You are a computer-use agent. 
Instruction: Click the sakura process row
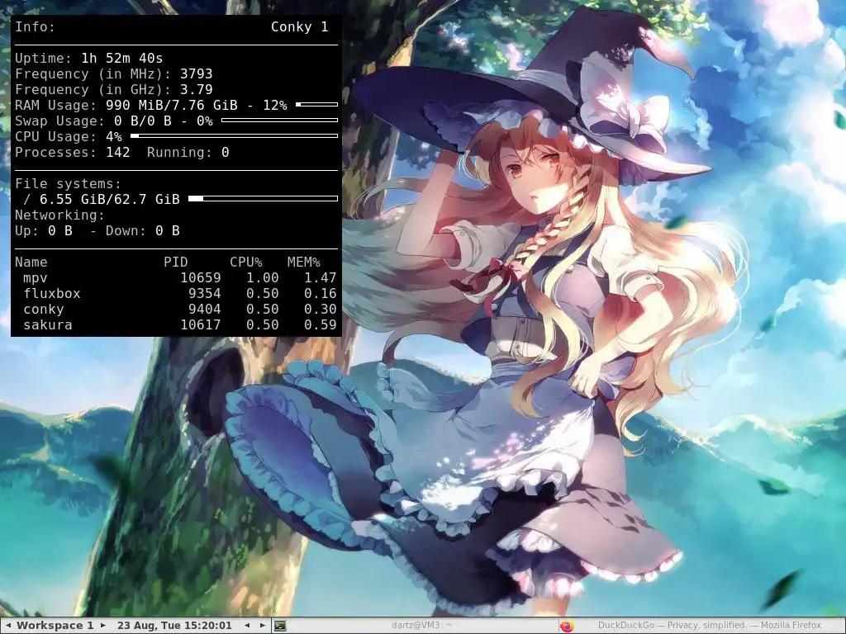tap(177, 324)
